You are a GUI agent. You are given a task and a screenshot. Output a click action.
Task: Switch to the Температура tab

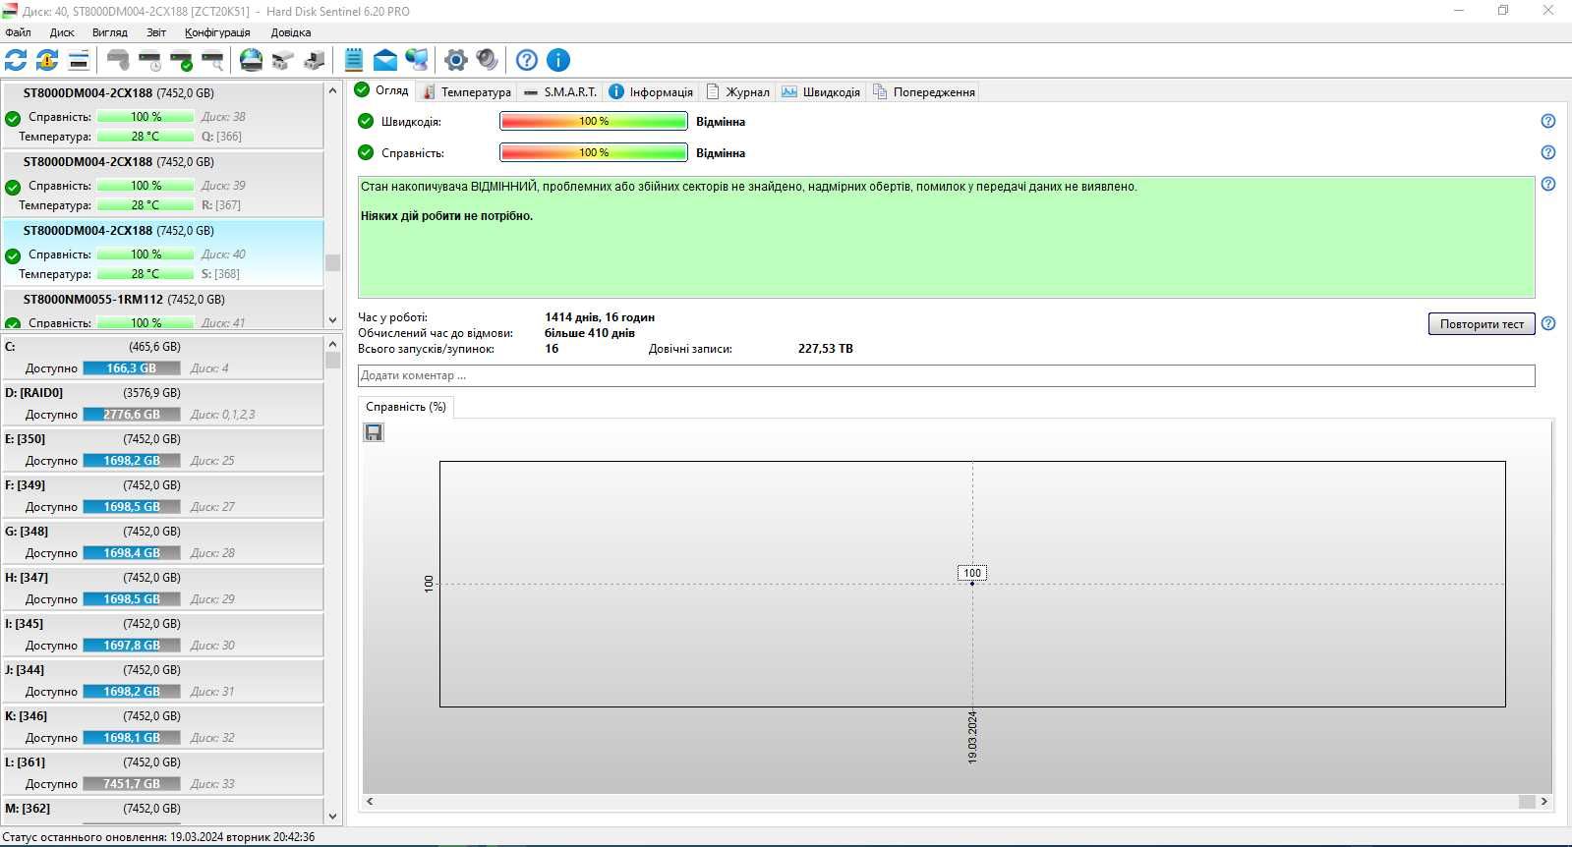[467, 91]
